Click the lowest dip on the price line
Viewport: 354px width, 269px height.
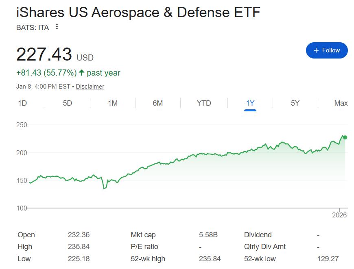104,188
